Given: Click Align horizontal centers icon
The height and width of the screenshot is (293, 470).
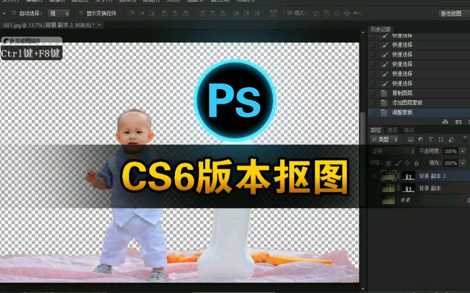Looking at the screenshot, I should coord(175,13).
